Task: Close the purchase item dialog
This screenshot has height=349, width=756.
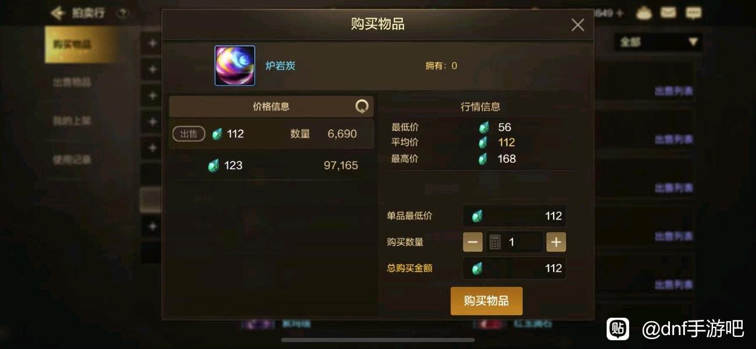Action: tap(577, 25)
